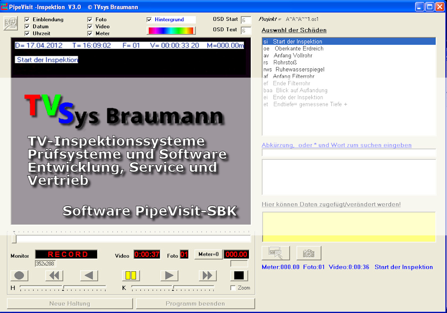
Task: Toggle the Meter checkbox
Action: coord(90,33)
